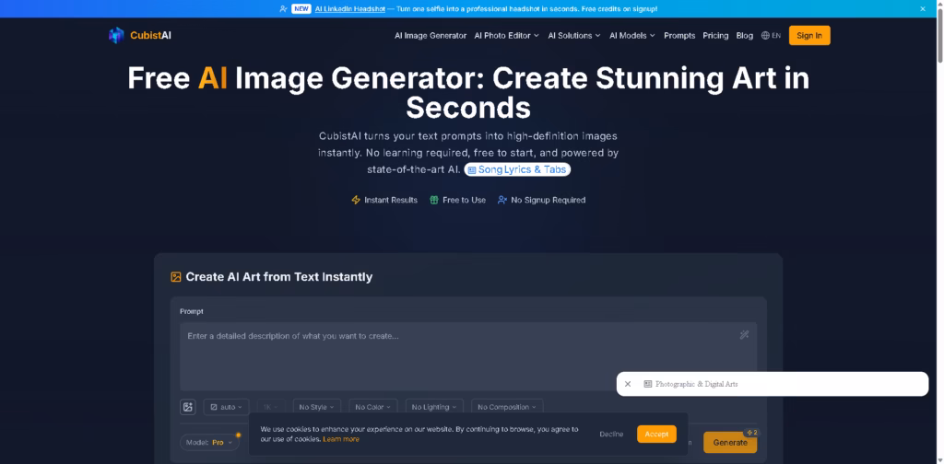Click the image icon beside Create AI Art
The image size is (944, 464).
tap(176, 277)
